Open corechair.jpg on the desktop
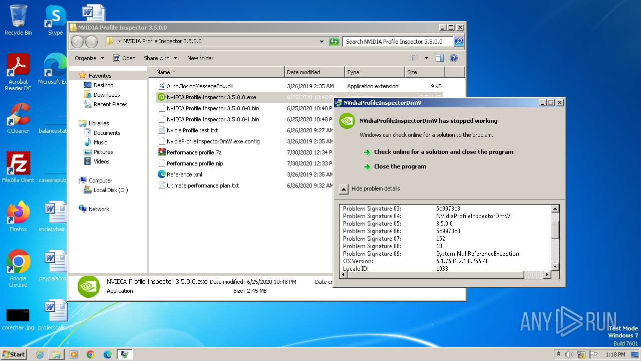641x361 pixels. pos(18,319)
